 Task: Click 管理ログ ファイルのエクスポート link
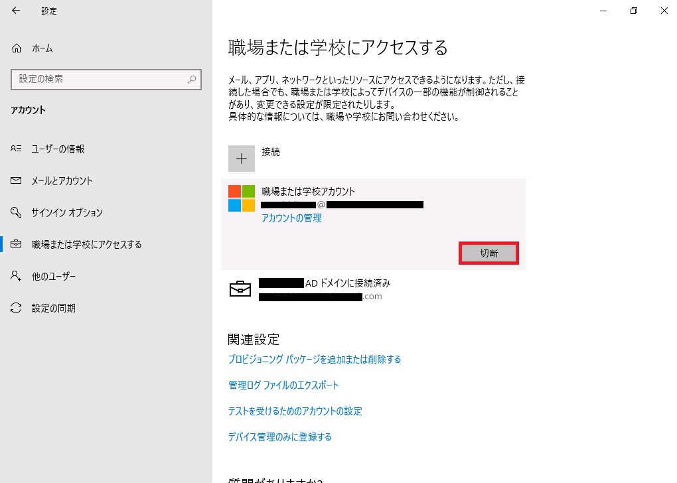283,385
